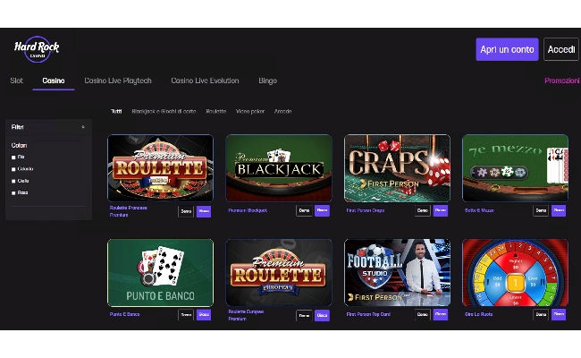581x358 pixels.
Task: Switch to the Slot tab
Action: (16, 81)
